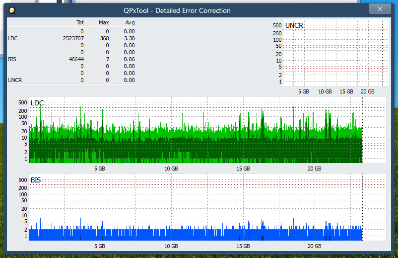The height and width of the screenshot is (258, 398).
Task: Click the BIS row label in table
Action: pyautogui.click(x=12, y=59)
